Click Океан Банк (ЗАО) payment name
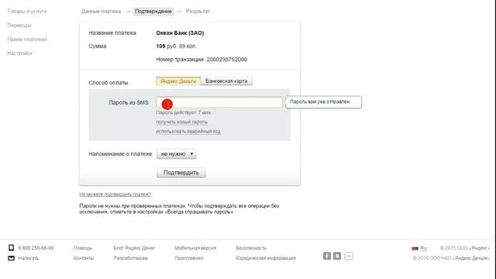The image size is (496, 279). pyautogui.click(x=180, y=33)
